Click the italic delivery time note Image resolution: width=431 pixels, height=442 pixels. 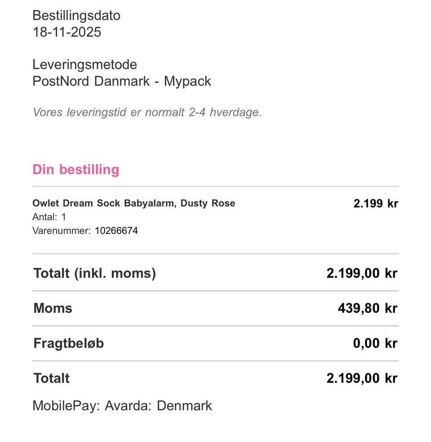click(x=147, y=112)
